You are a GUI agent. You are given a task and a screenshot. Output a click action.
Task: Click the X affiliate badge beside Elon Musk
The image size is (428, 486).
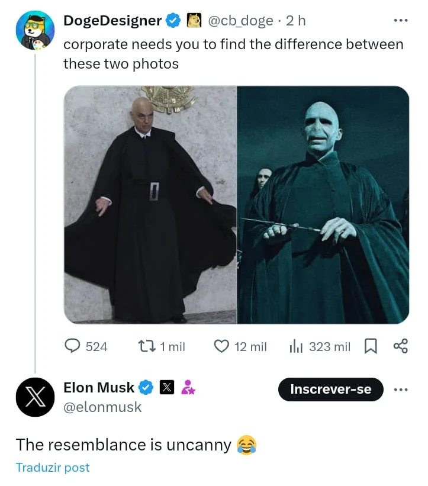click(167, 387)
